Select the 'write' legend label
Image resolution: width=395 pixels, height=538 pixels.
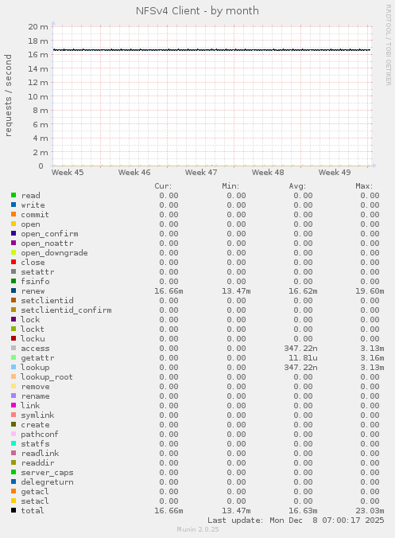(x=33, y=205)
